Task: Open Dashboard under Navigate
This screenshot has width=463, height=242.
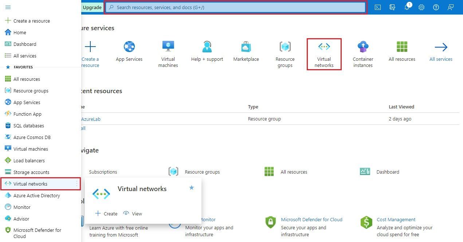Action: [x=388, y=172]
